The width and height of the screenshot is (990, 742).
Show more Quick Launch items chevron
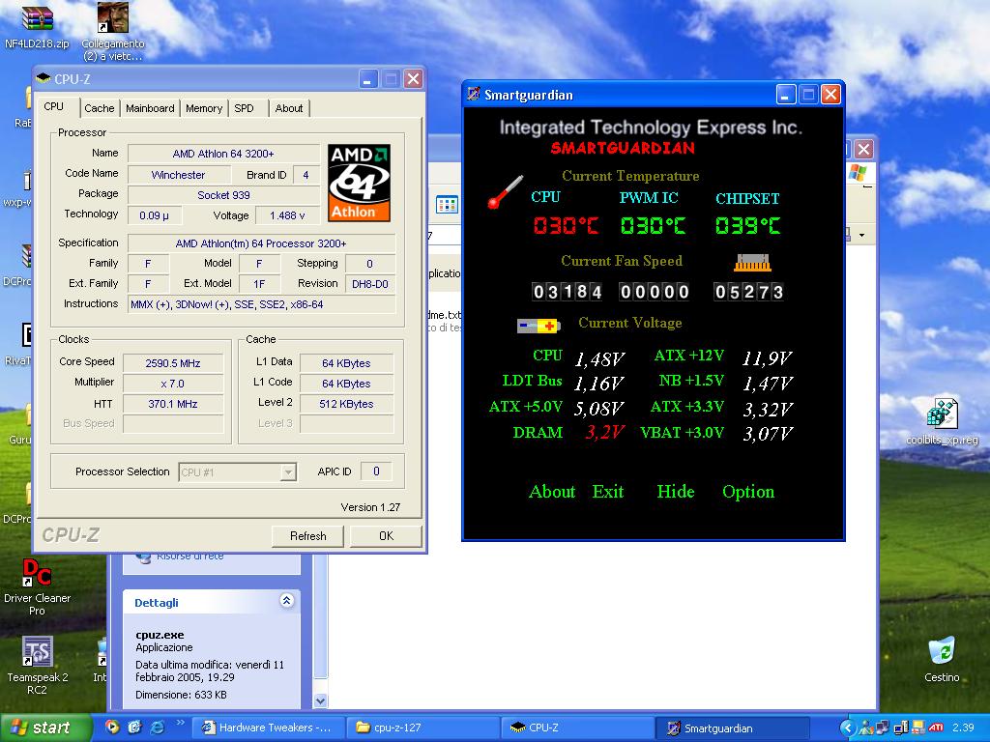tap(180, 723)
